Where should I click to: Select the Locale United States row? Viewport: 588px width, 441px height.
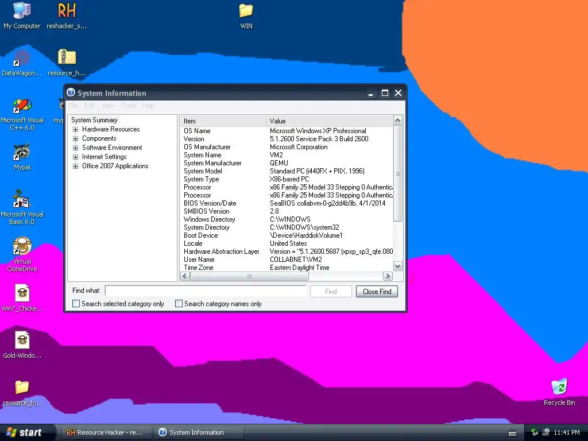tap(287, 243)
